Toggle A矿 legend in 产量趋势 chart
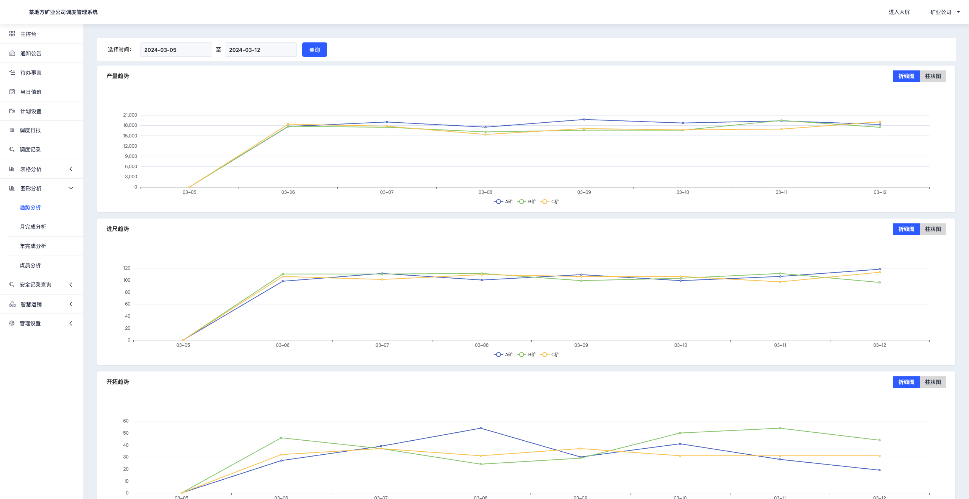The height and width of the screenshot is (499, 969). tap(503, 202)
